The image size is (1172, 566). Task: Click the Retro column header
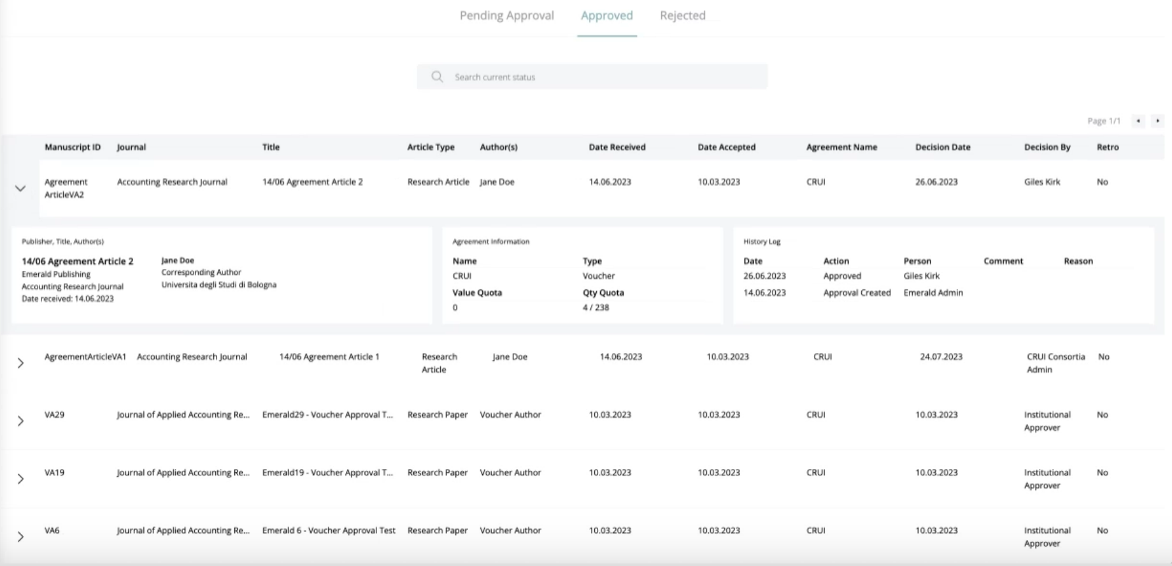click(x=1107, y=147)
